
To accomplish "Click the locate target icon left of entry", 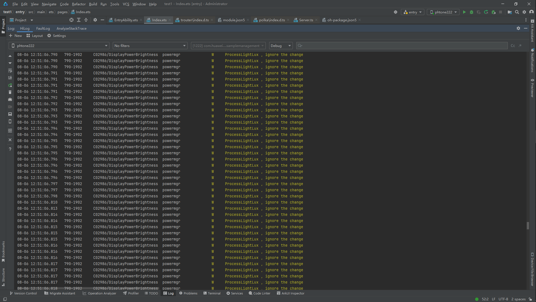I will 396,12.
